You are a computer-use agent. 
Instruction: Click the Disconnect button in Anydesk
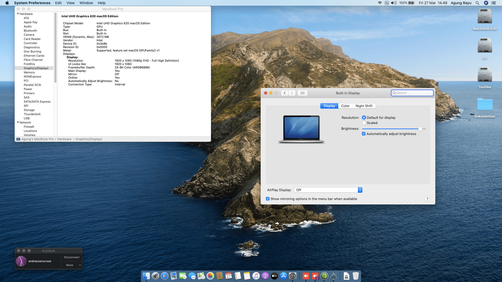click(72, 257)
